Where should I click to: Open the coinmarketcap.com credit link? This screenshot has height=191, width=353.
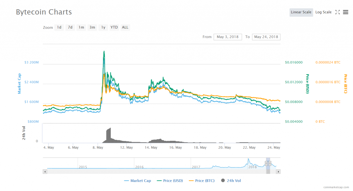click(x=336, y=187)
